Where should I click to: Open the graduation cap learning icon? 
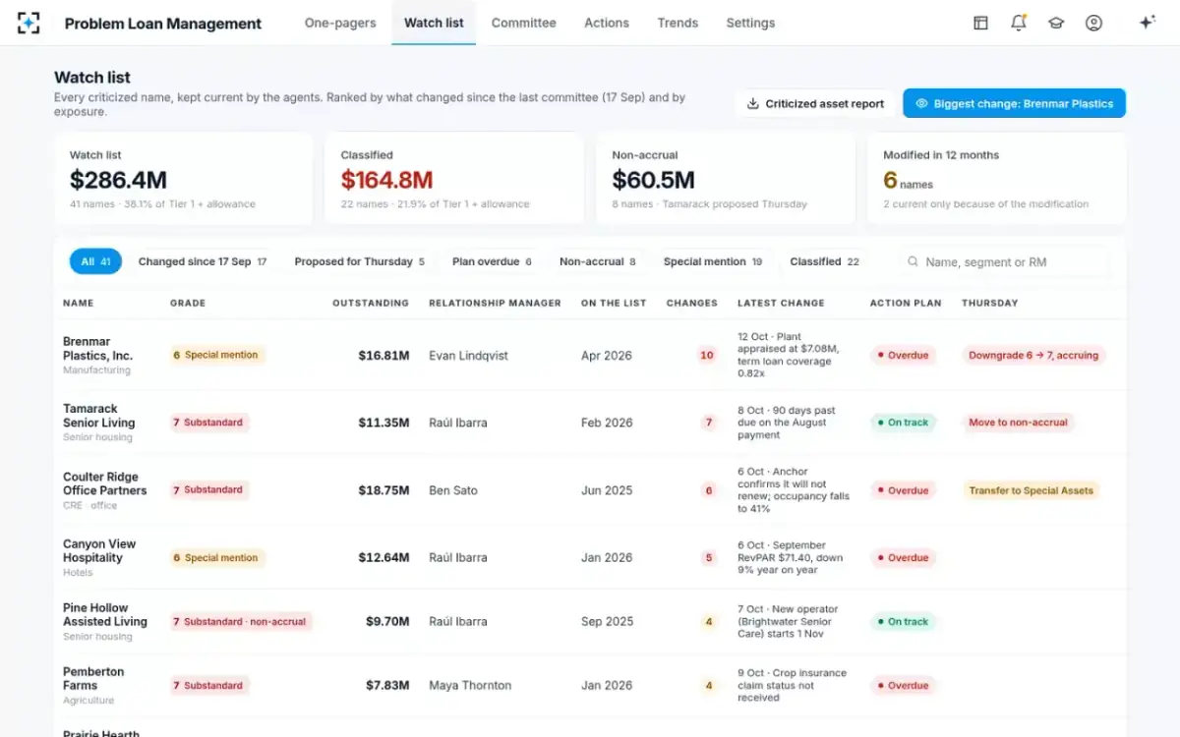point(1056,23)
